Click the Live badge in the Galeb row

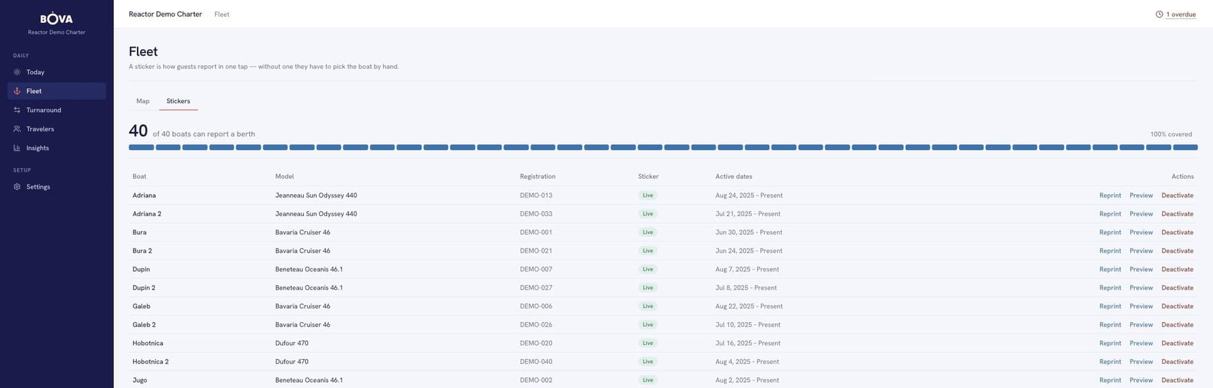648,306
